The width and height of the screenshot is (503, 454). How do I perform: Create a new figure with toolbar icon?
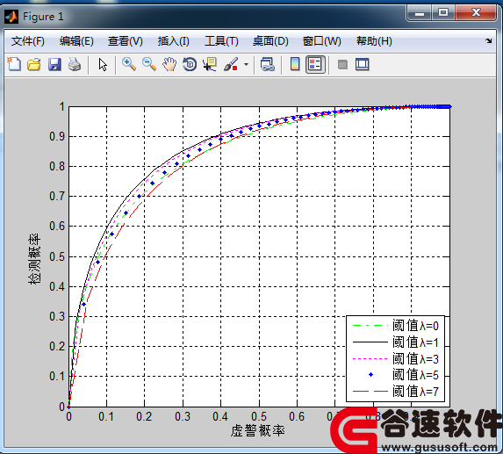click(14, 64)
